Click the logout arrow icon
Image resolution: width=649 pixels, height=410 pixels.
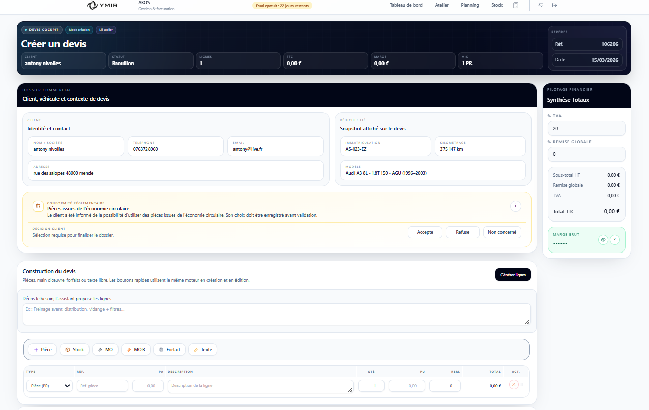pos(555,5)
